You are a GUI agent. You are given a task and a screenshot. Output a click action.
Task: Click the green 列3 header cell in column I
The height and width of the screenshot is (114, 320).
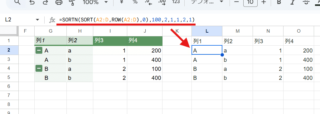click(x=110, y=41)
